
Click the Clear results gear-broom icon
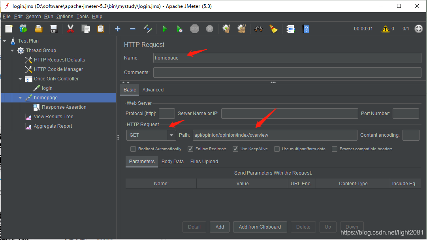226,29
